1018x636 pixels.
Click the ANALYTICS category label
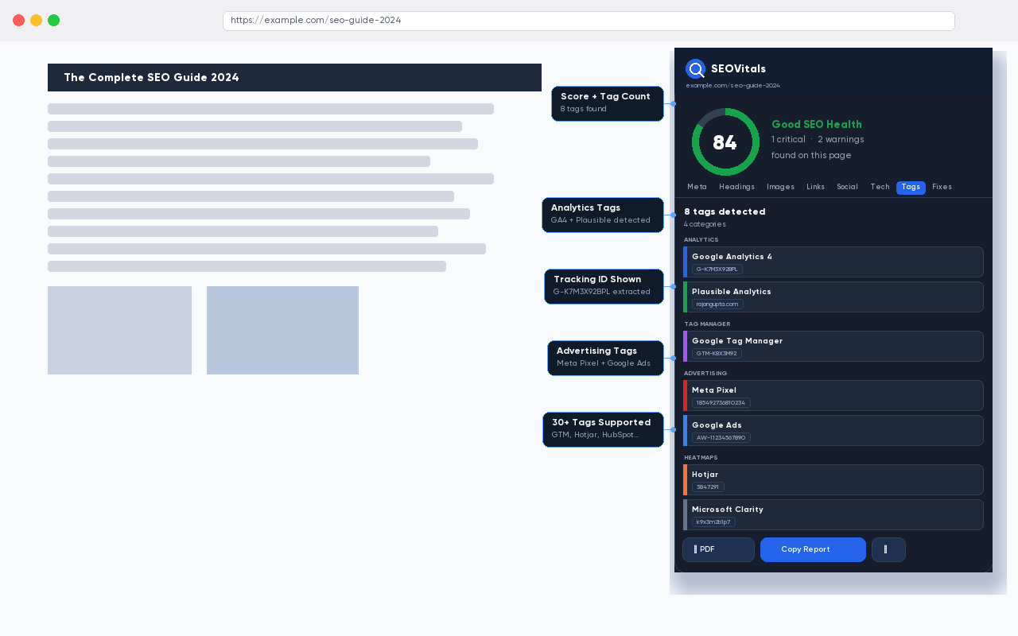pyautogui.click(x=701, y=239)
